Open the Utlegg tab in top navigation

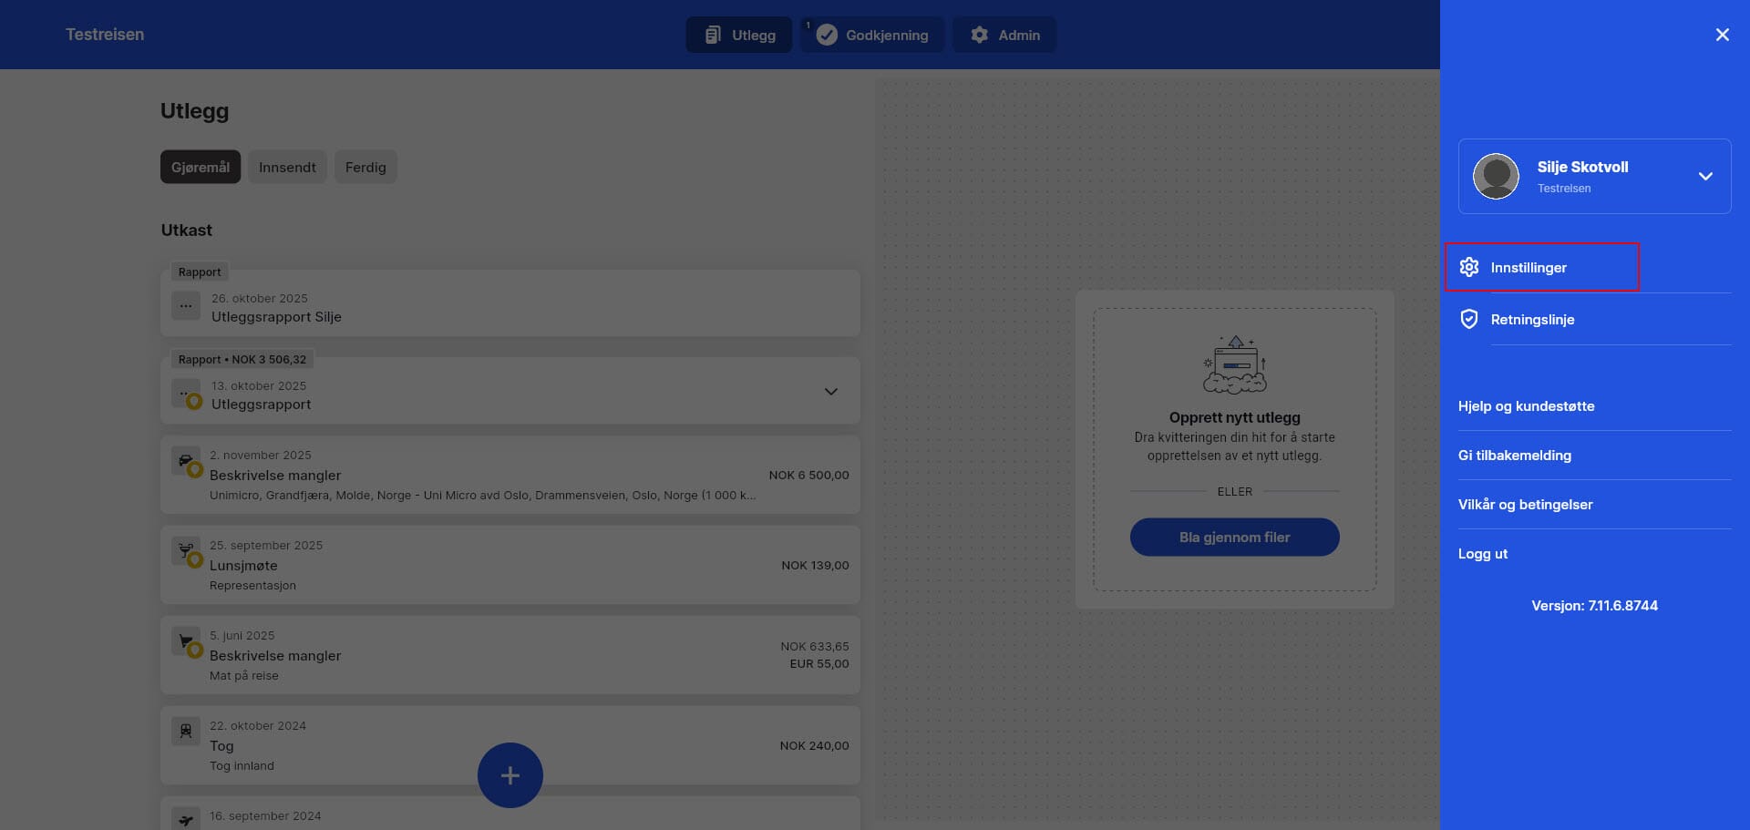tap(739, 35)
